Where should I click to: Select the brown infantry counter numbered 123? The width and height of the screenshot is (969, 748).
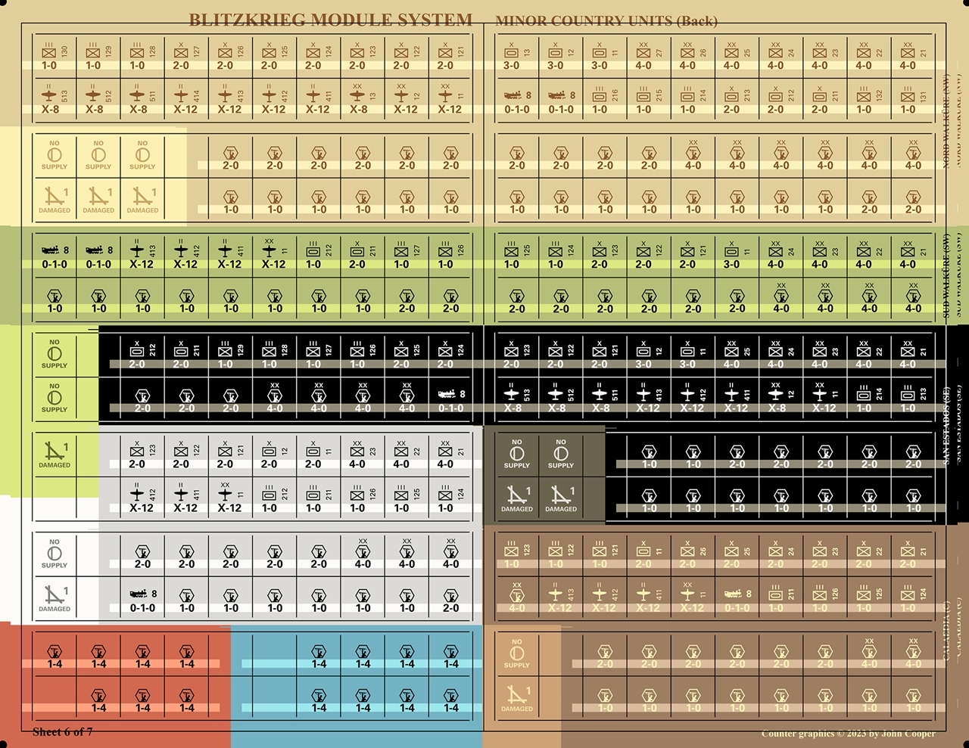point(517,556)
